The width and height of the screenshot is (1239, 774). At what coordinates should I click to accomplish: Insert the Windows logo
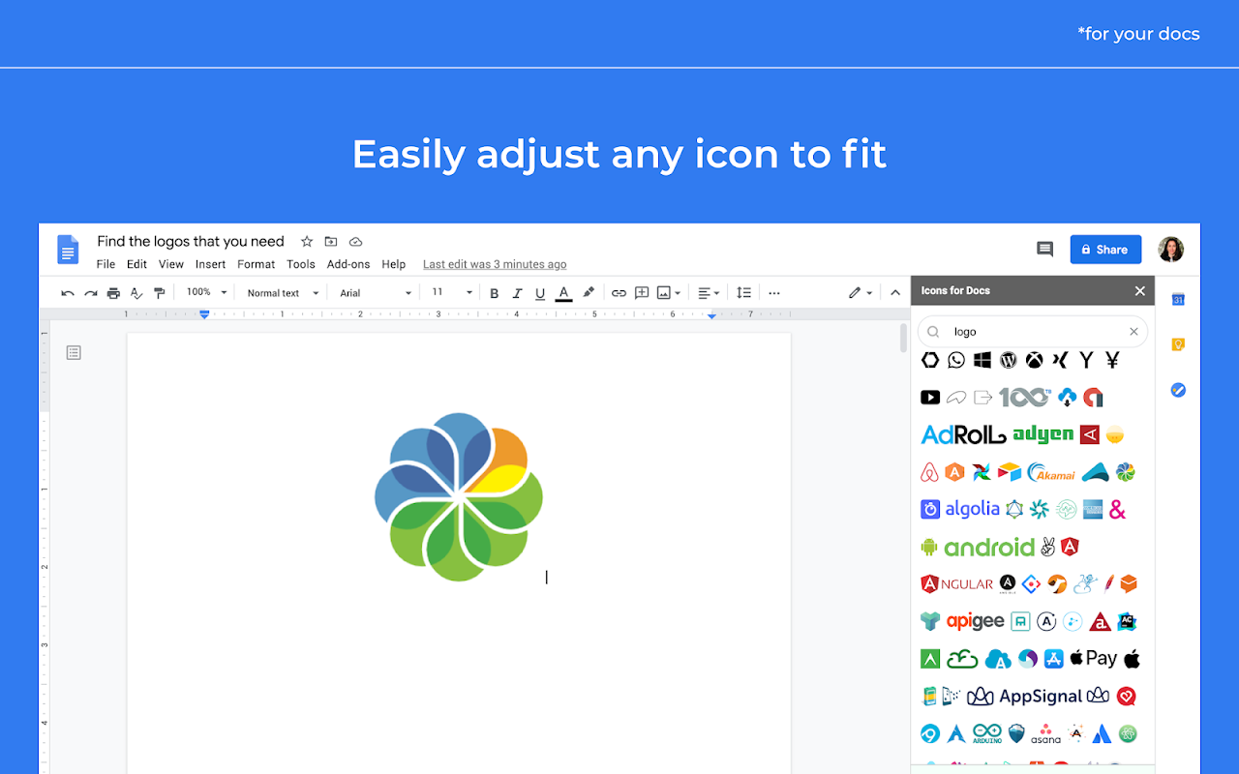click(982, 360)
